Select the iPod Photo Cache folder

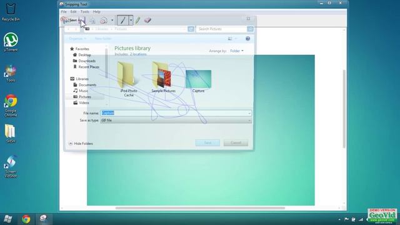pos(129,79)
